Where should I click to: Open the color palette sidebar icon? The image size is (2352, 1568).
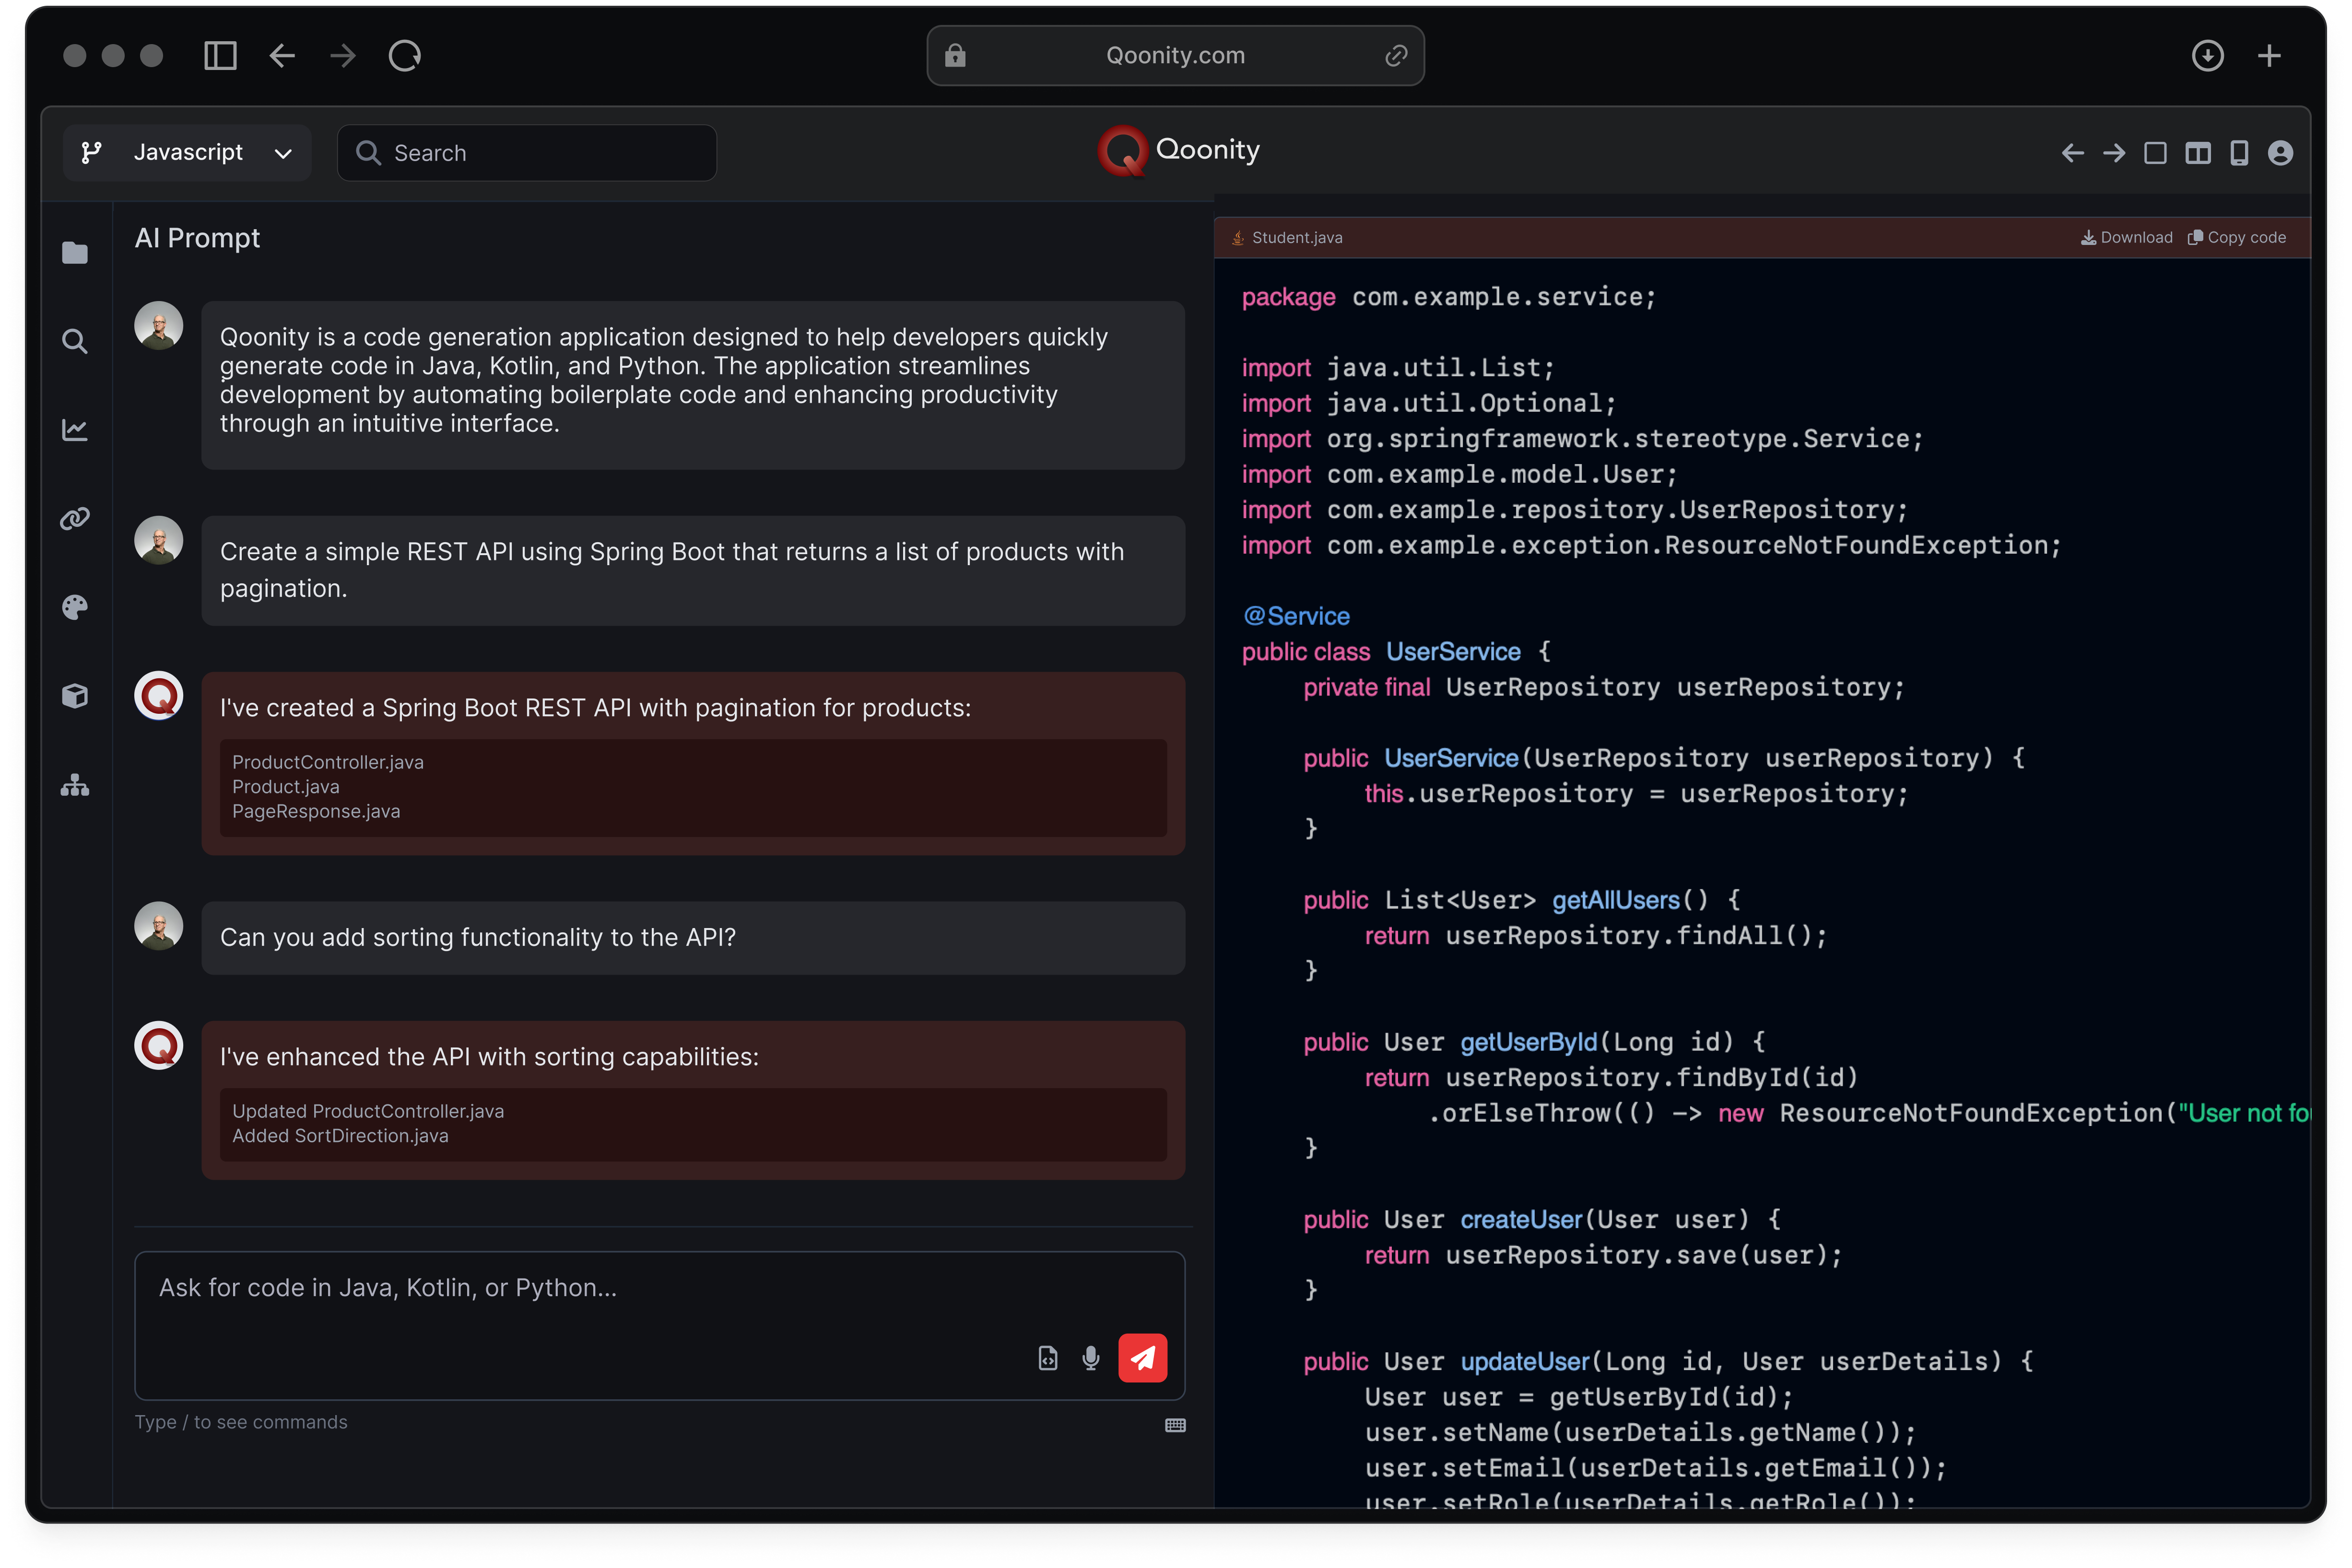coord(75,607)
